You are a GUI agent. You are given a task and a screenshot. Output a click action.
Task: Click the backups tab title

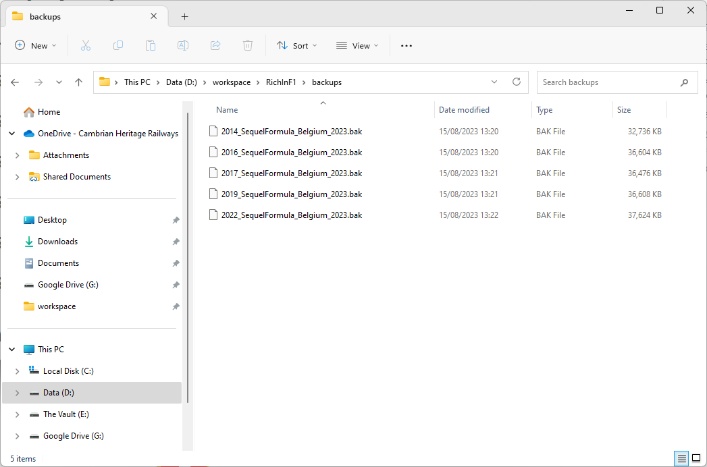45,17
